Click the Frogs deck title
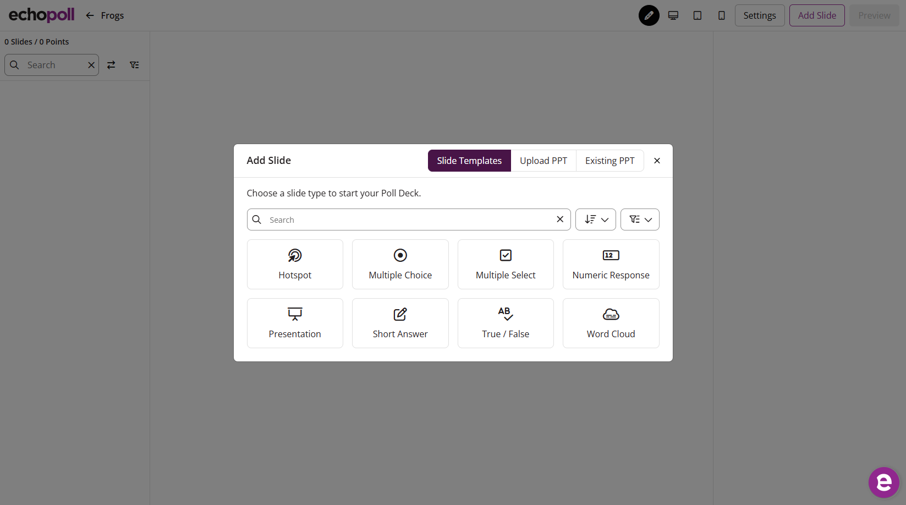Viewport: 906px width, 505px height. pos(112,15)
